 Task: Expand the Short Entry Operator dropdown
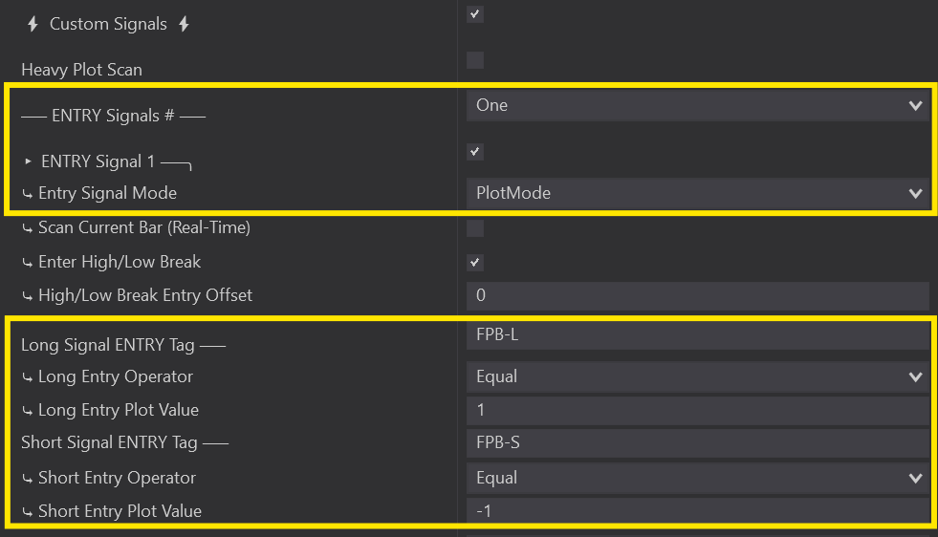[697, 478]
